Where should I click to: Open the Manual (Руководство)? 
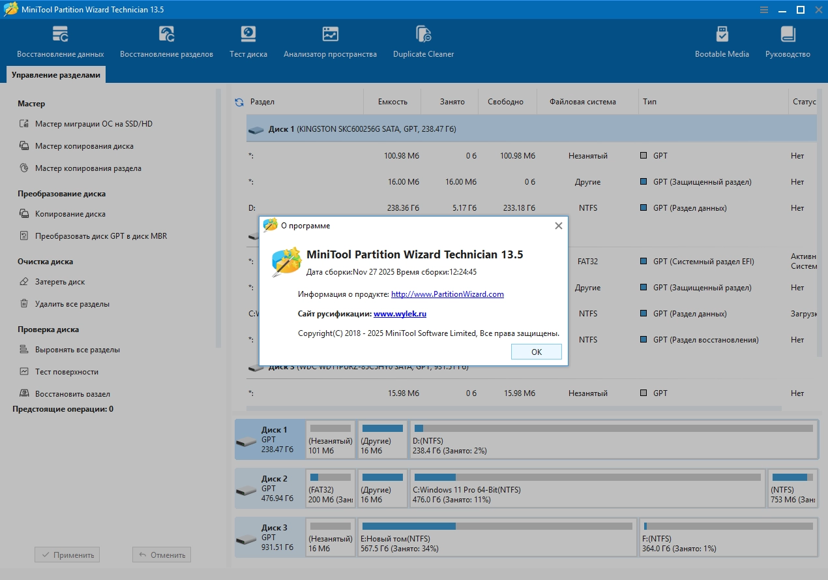point(788,42)
